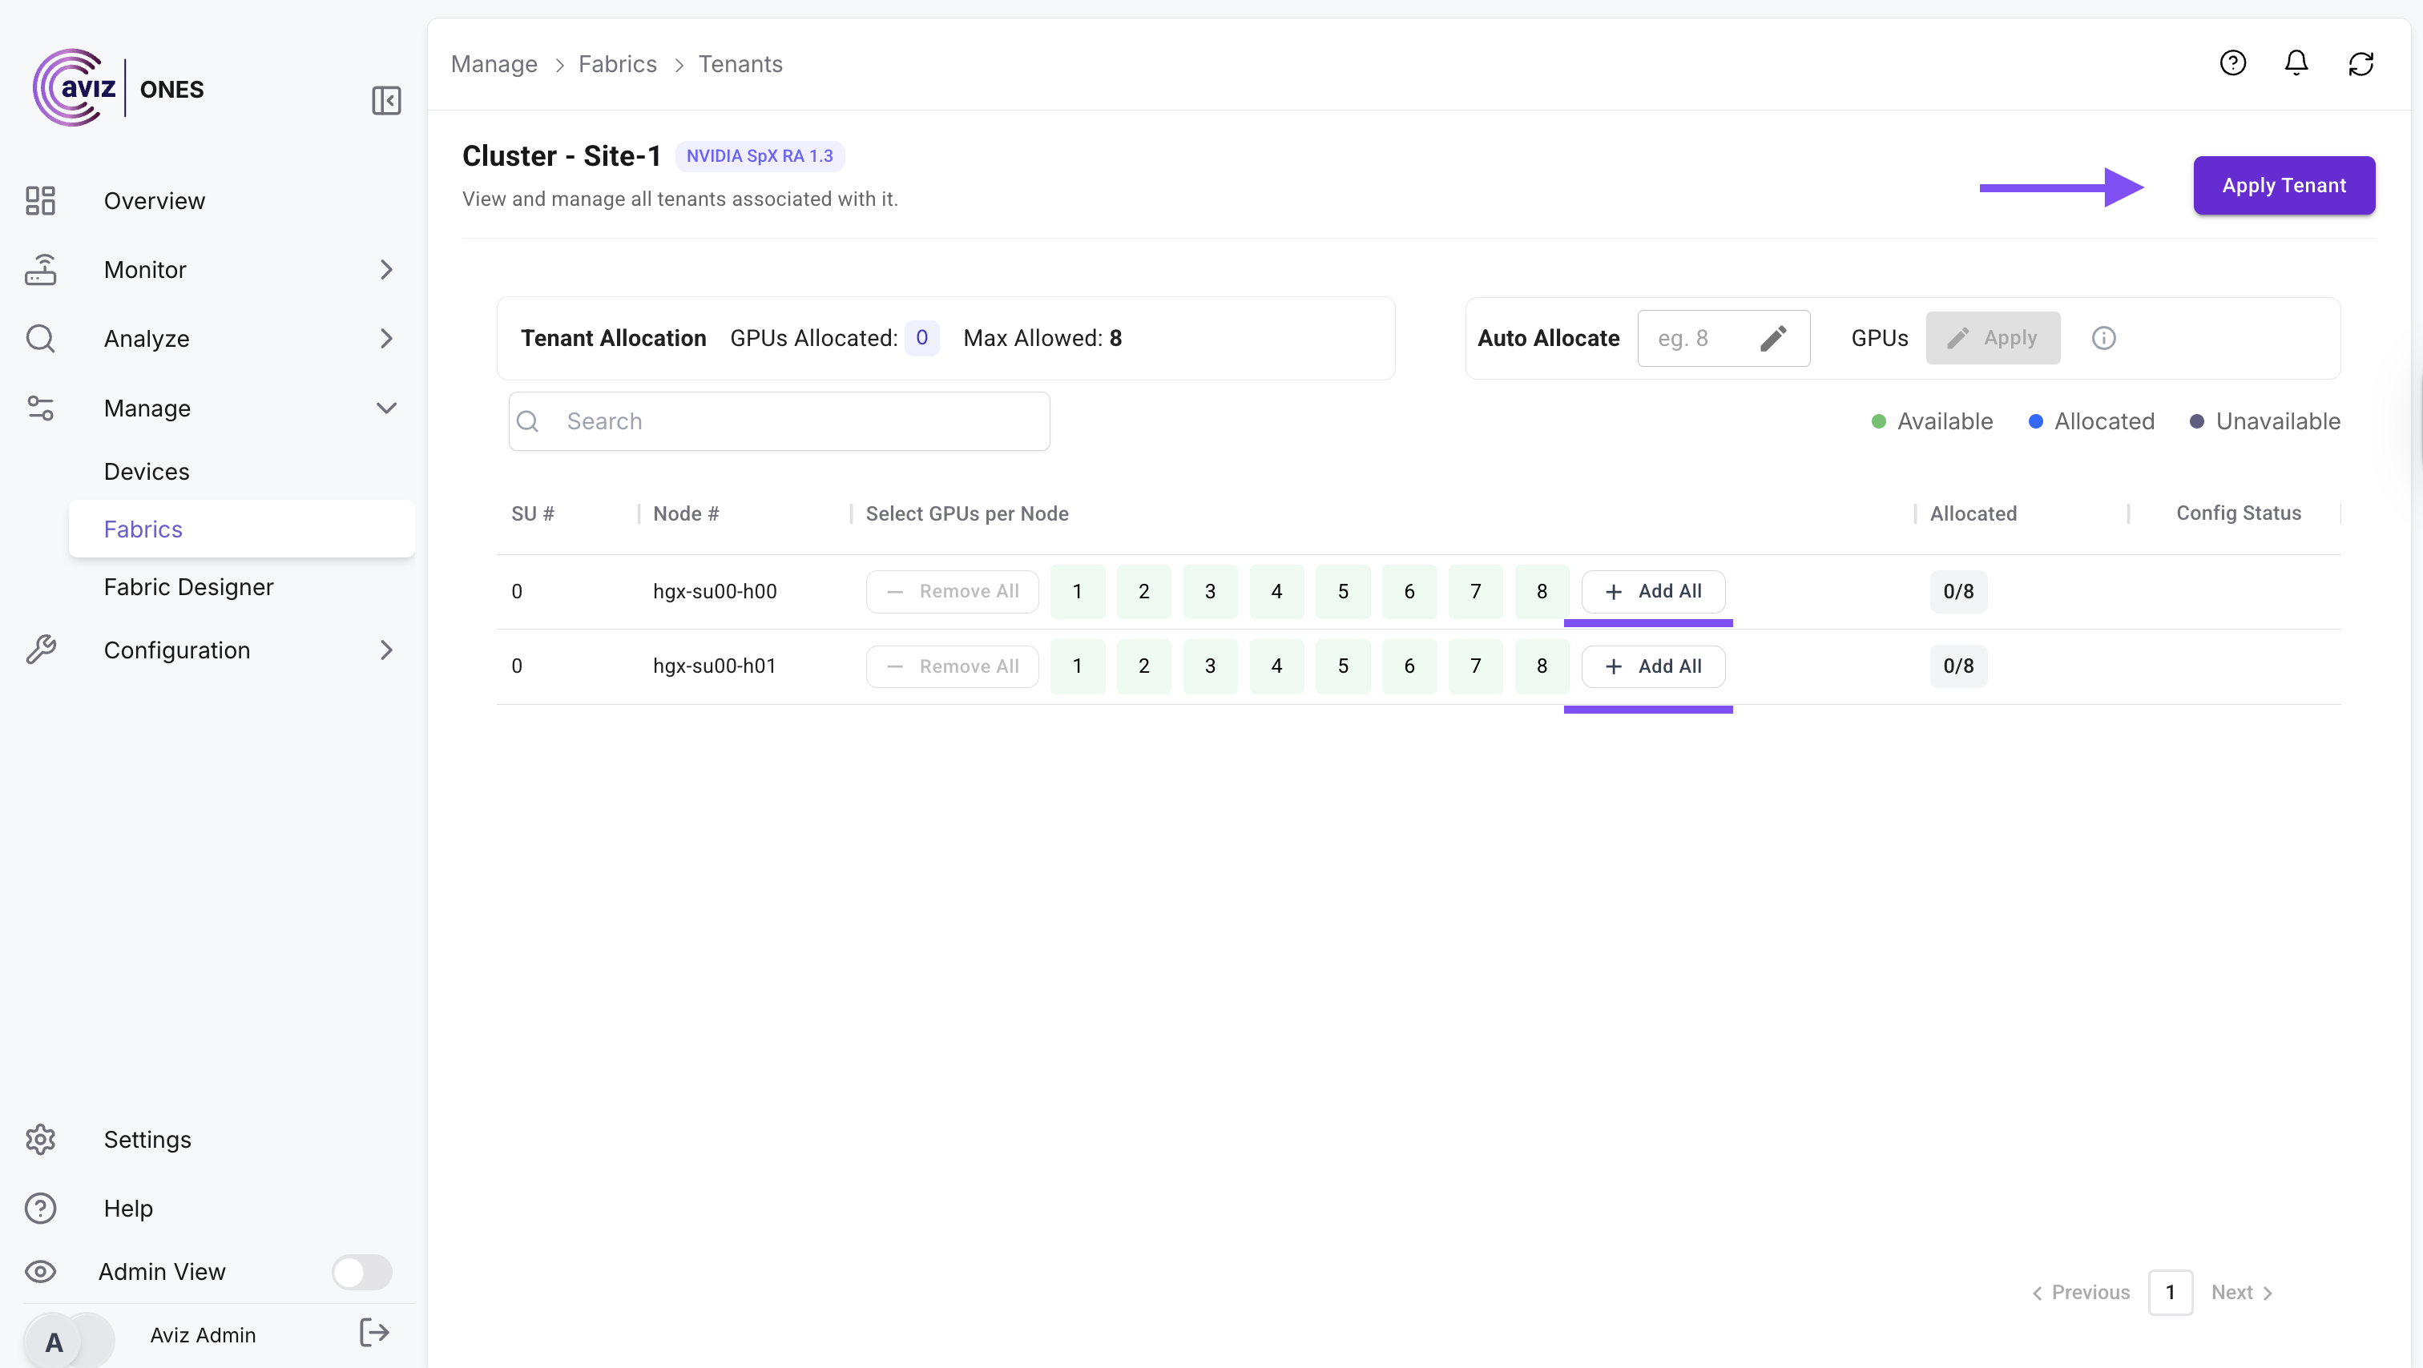The image size is (2423, 1368).
Task: Click the Apply Tenant button
Action: click(x=2283, y=185)
